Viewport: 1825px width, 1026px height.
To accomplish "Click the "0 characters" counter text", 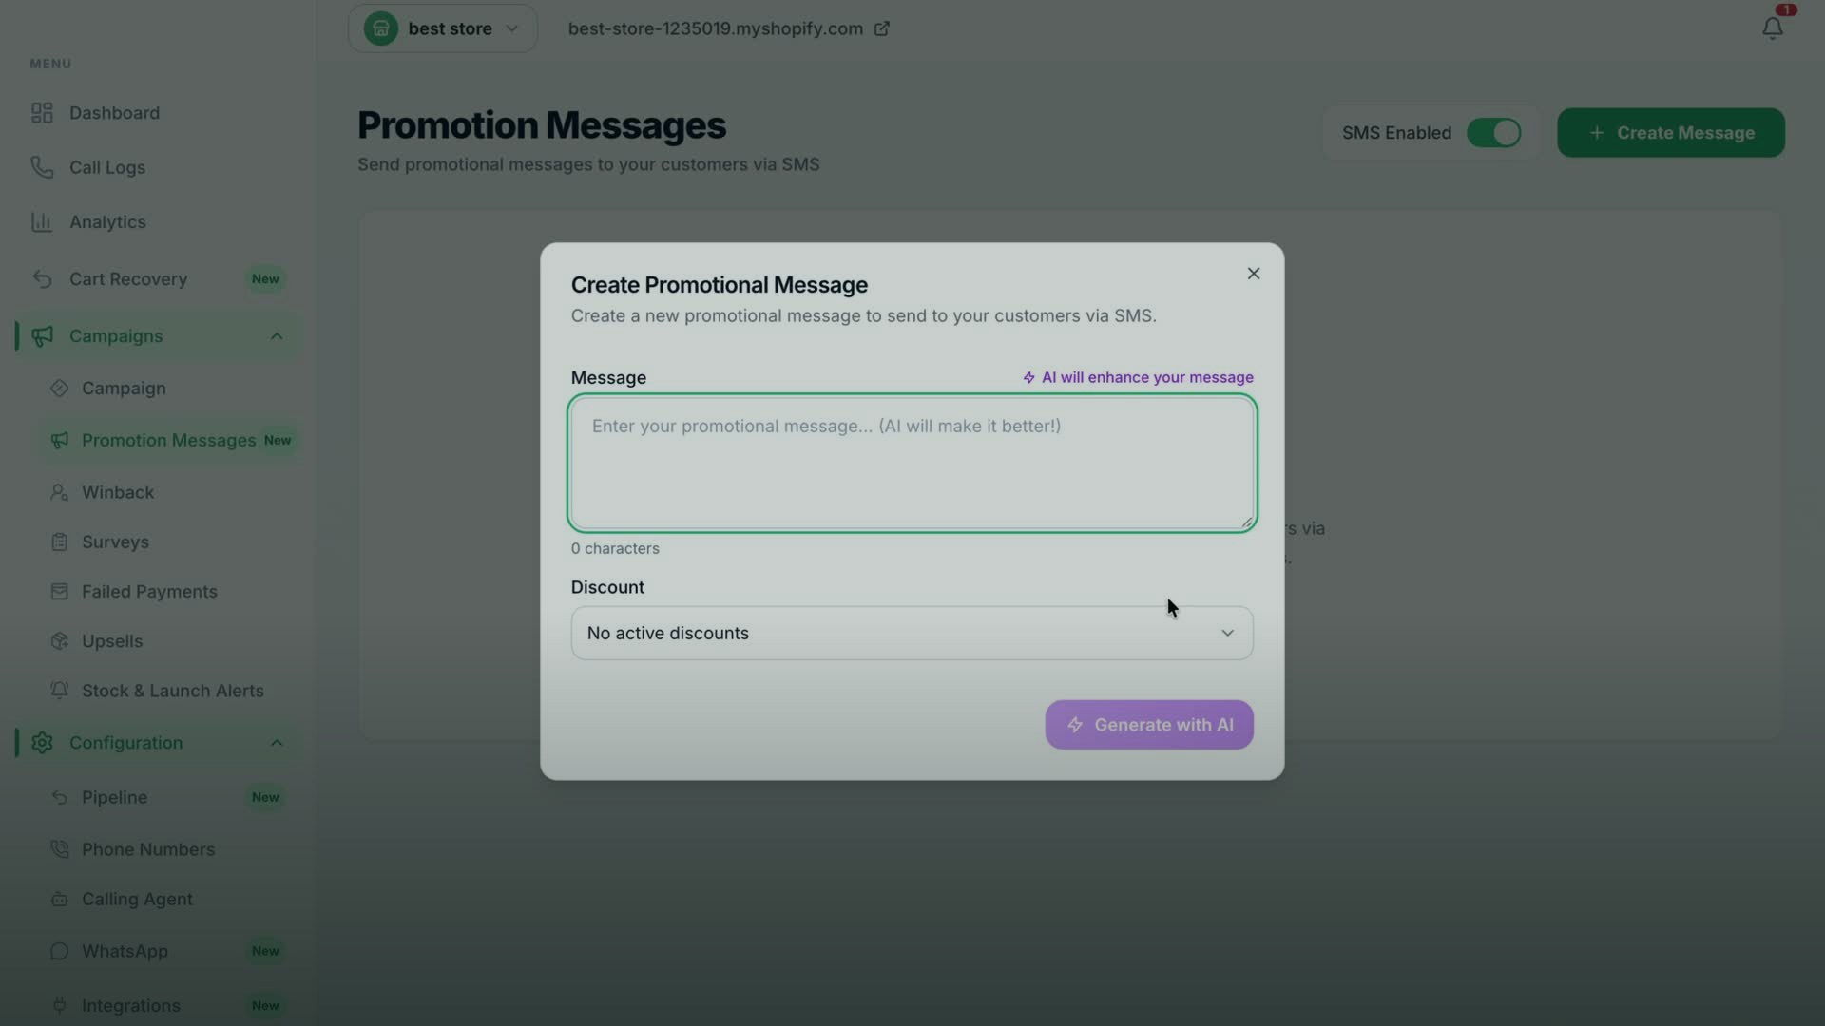I will (x=615, y=549).
